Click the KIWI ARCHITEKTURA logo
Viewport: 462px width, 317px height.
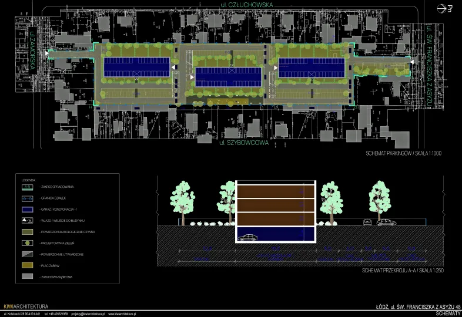[25, 306]
